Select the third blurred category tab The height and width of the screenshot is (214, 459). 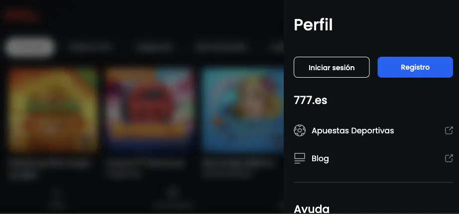[x=154, y=47]
